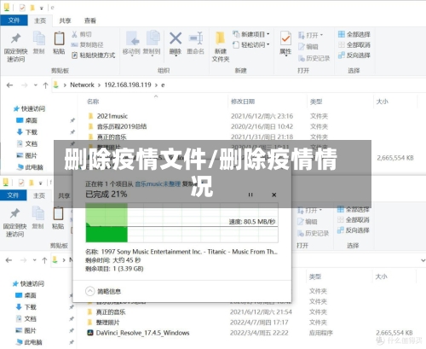Click the copy progress speed graph
The image size is (426, 349).
pos(181,223)
